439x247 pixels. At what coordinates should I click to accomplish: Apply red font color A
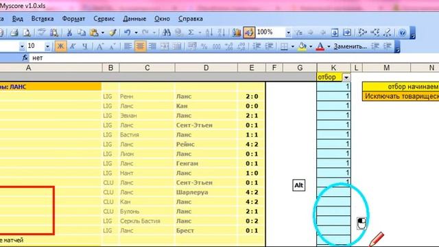tap(320, 46)
